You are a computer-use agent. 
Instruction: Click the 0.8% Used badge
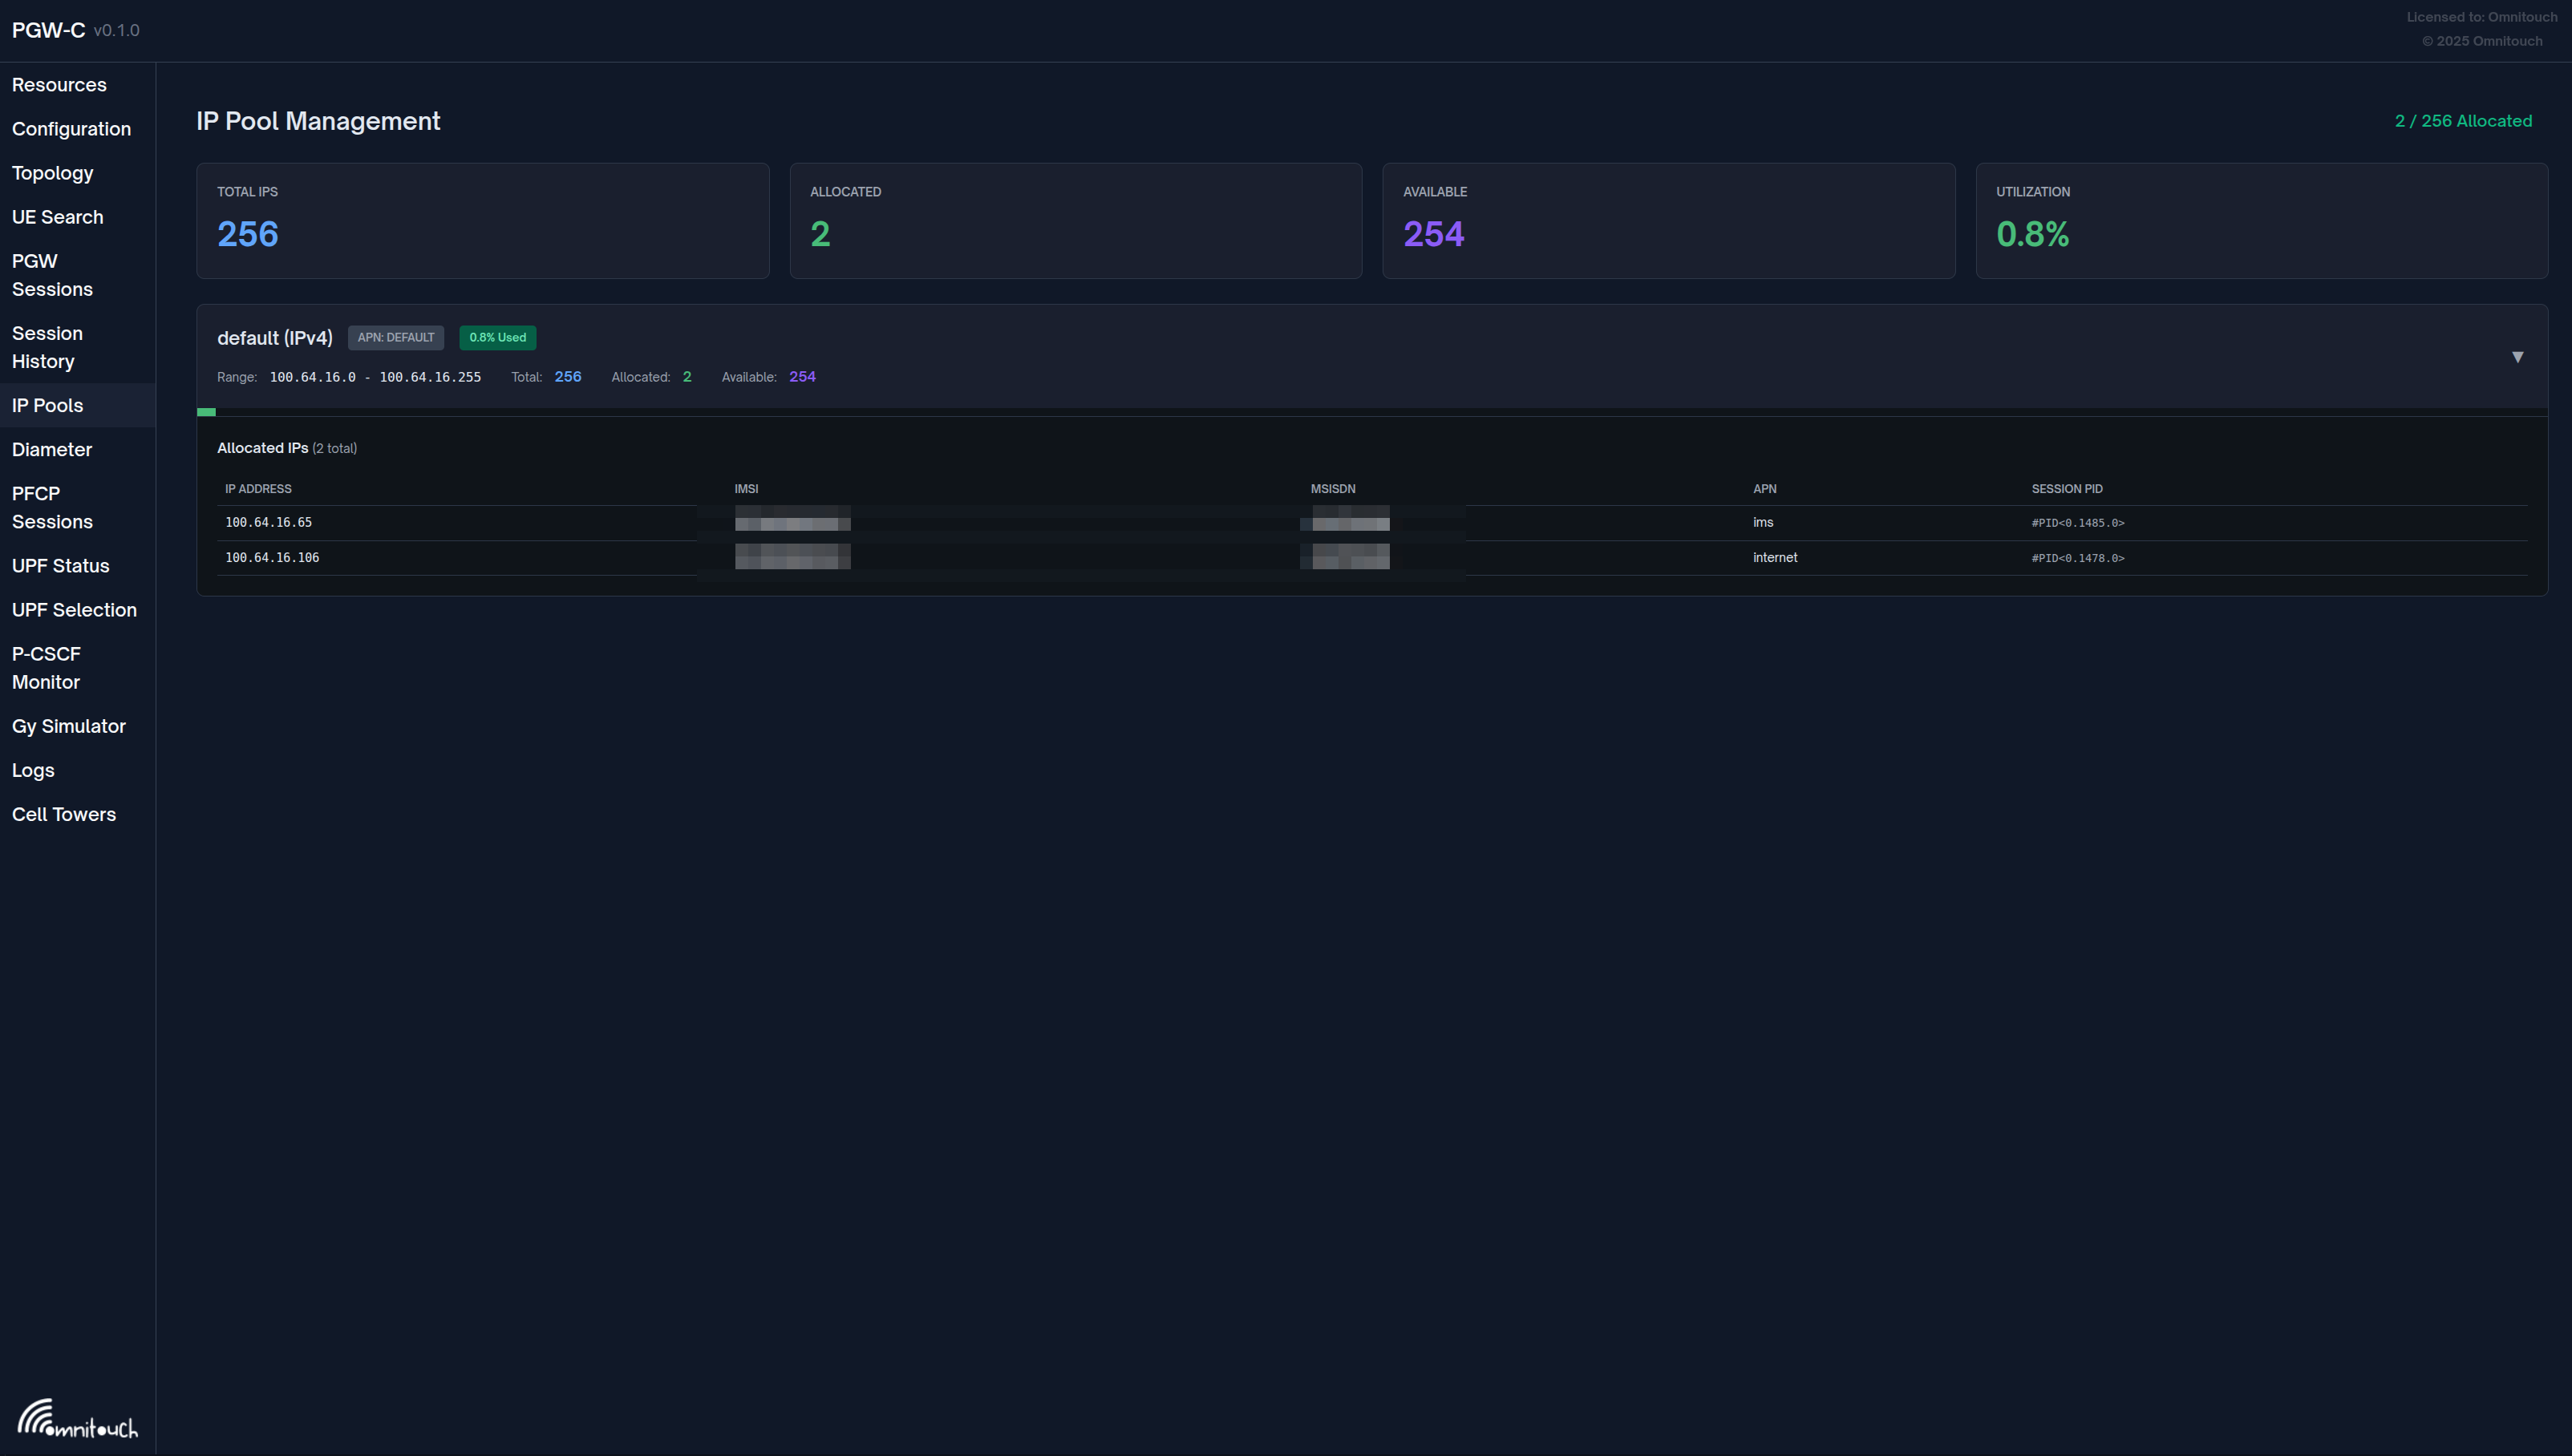(x=497, y=337)
